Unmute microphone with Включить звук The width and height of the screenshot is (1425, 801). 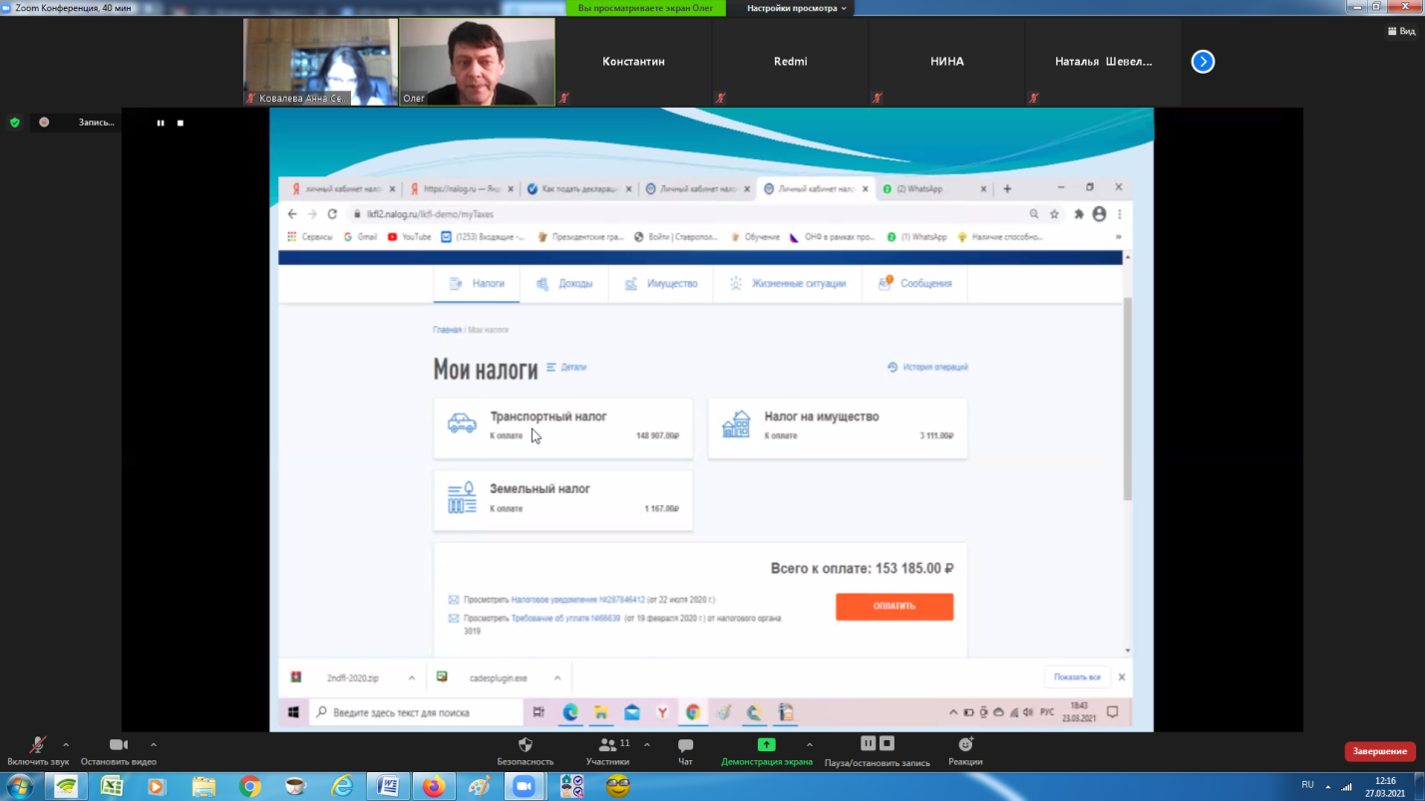(38, 746)
